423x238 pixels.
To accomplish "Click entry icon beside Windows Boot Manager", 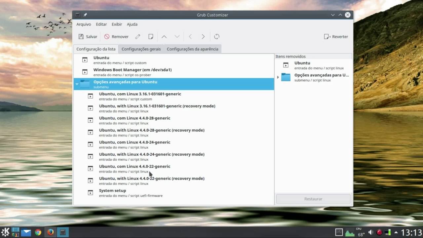I will [x=85, y=72].
